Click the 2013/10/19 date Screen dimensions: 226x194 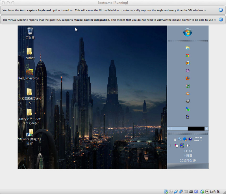[x=188, y=160]
